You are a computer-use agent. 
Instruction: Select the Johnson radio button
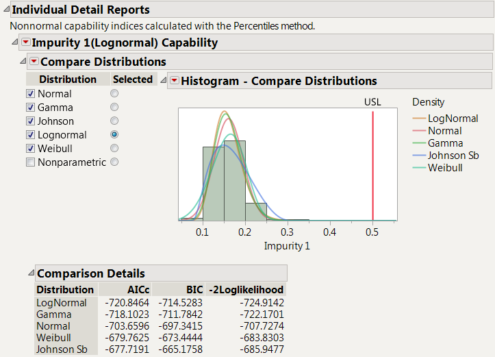pos(114,121)
